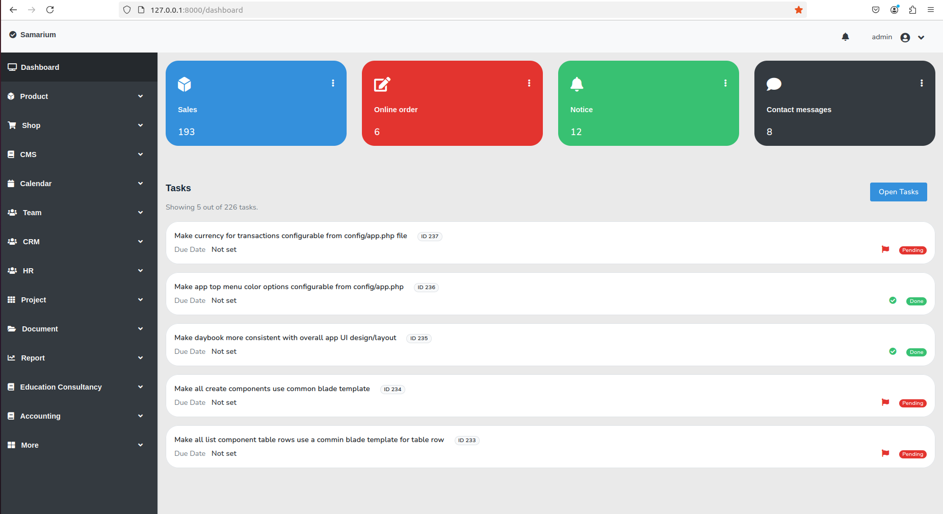Click the Sales count 193
This screenshot has height=514, width=943.
click(187, 132)
